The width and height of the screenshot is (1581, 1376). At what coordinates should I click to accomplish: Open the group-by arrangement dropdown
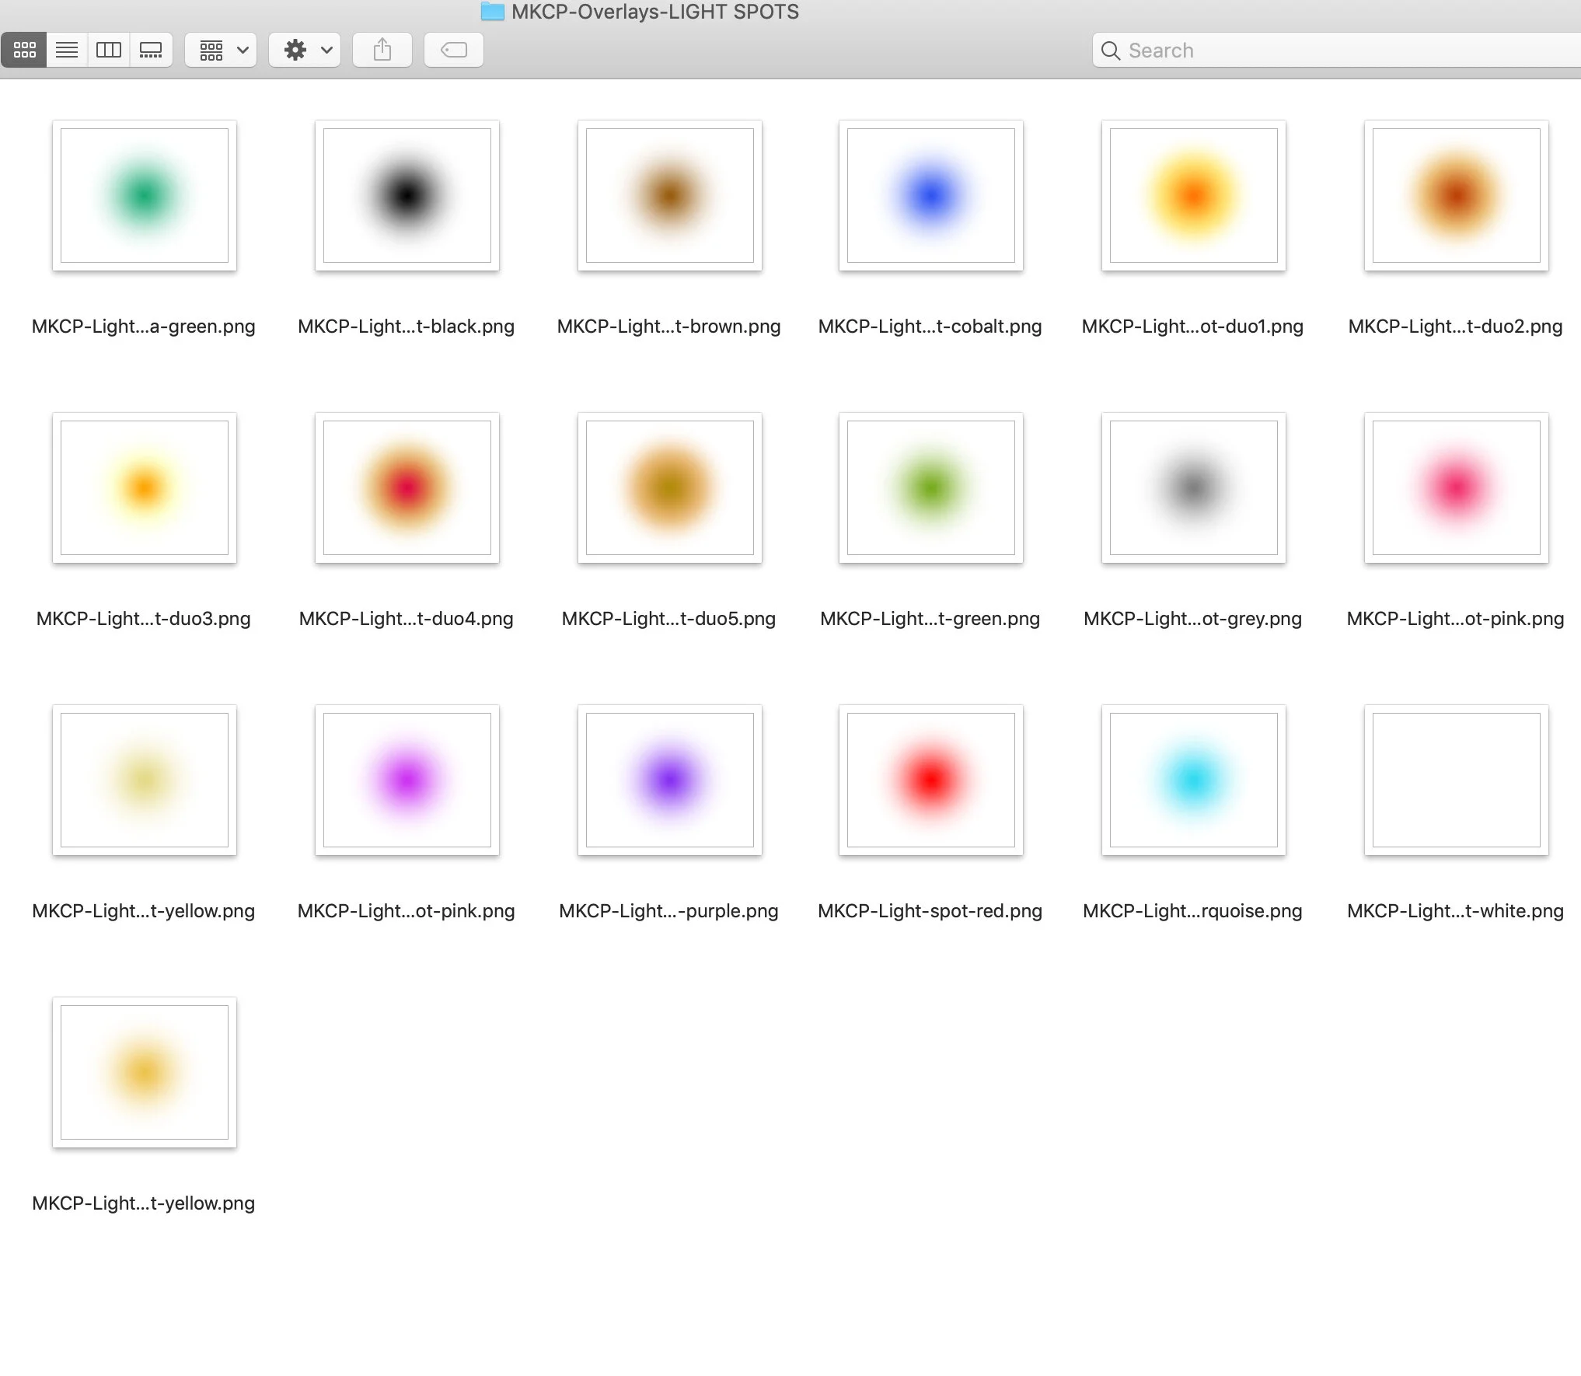(x=222, y=51)
